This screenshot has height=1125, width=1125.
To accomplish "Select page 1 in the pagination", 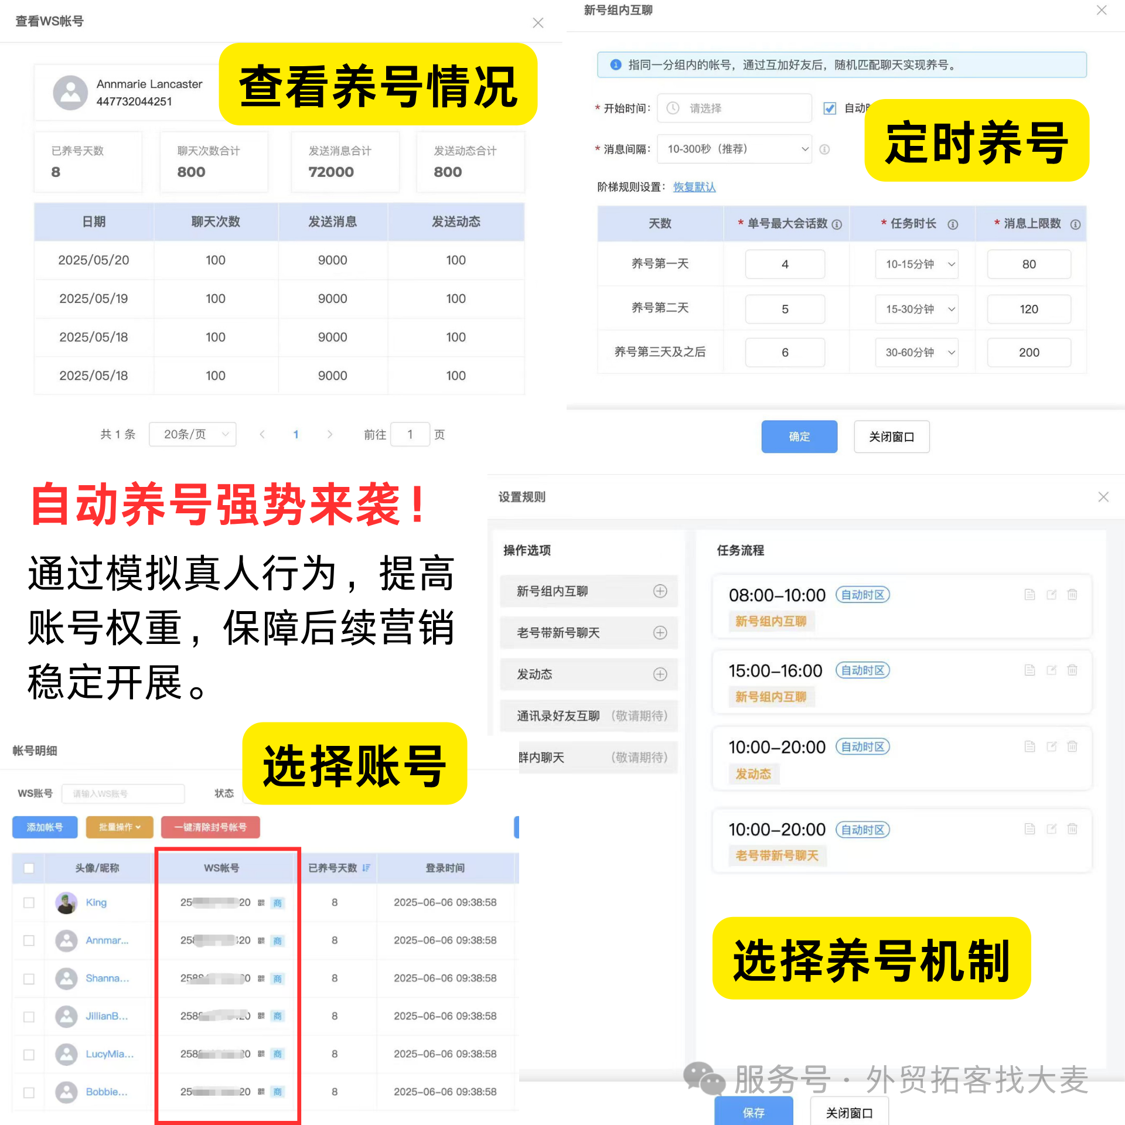I will (x=296, y=434).
